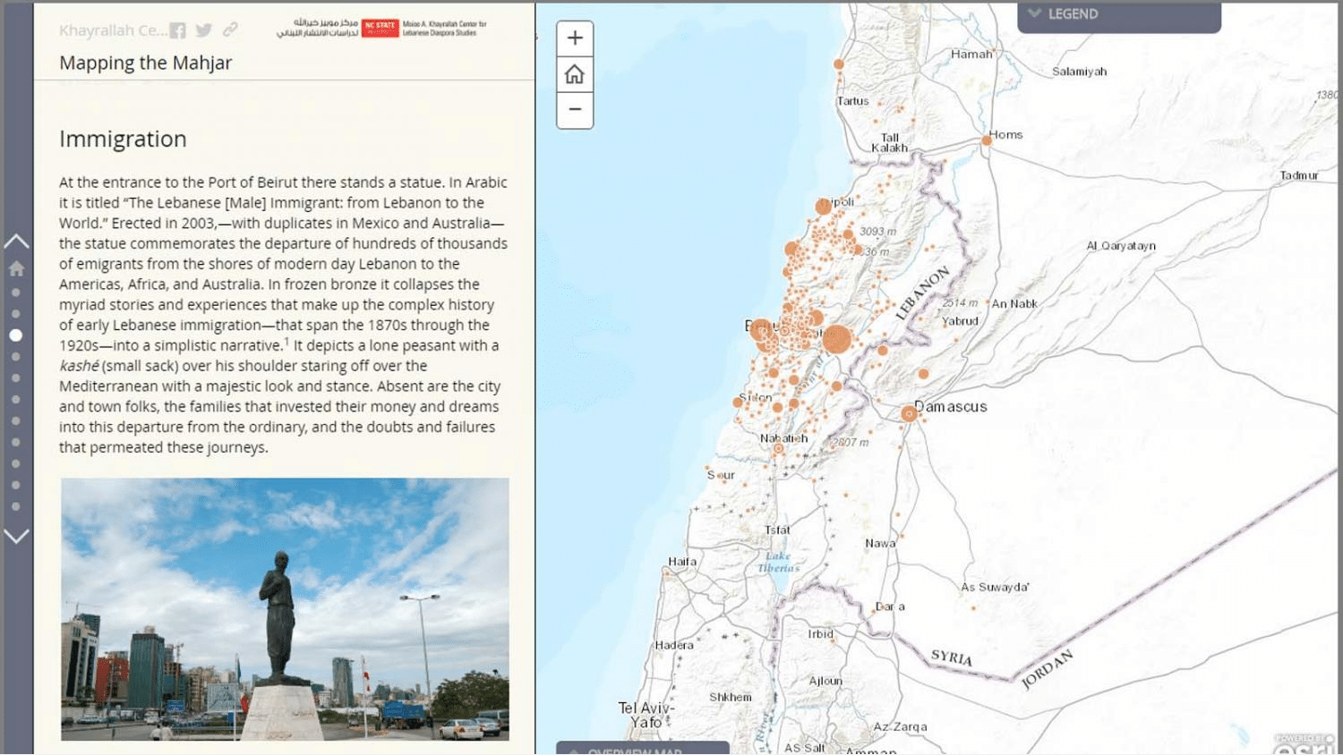Select the highlighted active section dot

point(16,335)
